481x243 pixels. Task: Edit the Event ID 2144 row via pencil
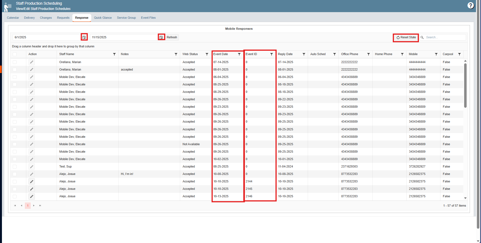click(31, 182)
